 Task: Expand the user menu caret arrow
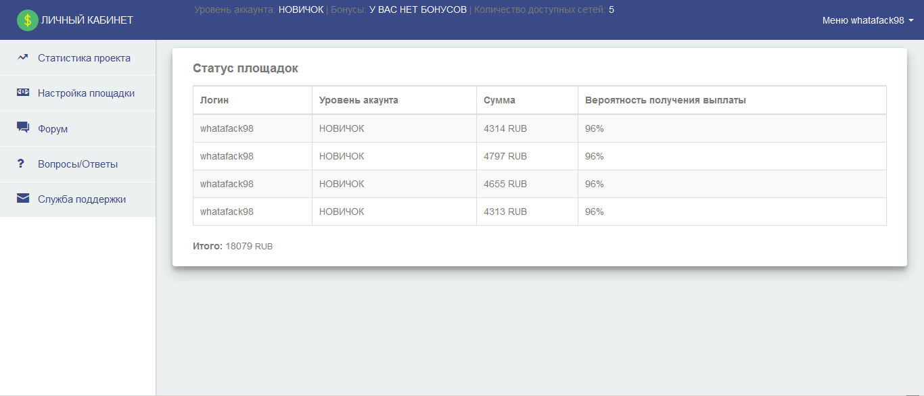click(911, 20)
